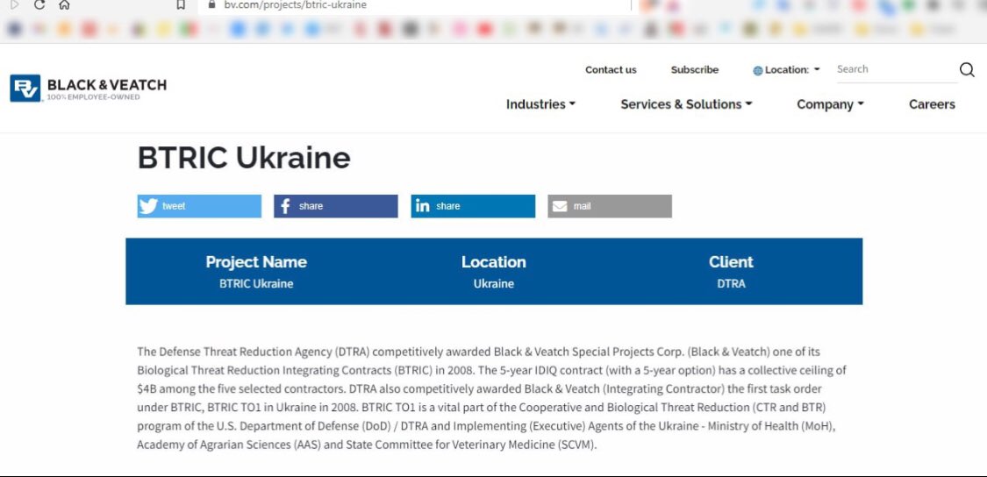Click the BTRIC Ukraine page heading
The image size is (987, 477).
tap(244, 157)
